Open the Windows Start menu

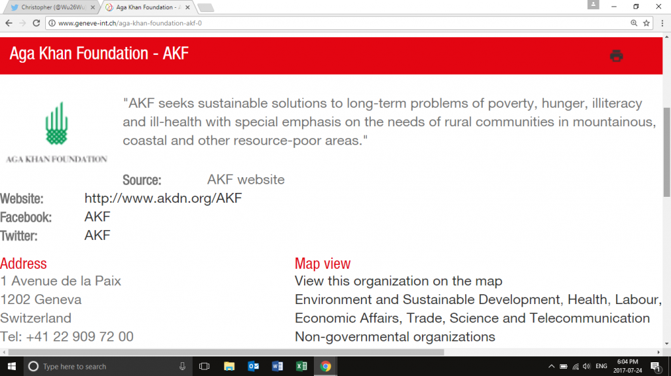[12, 366]
